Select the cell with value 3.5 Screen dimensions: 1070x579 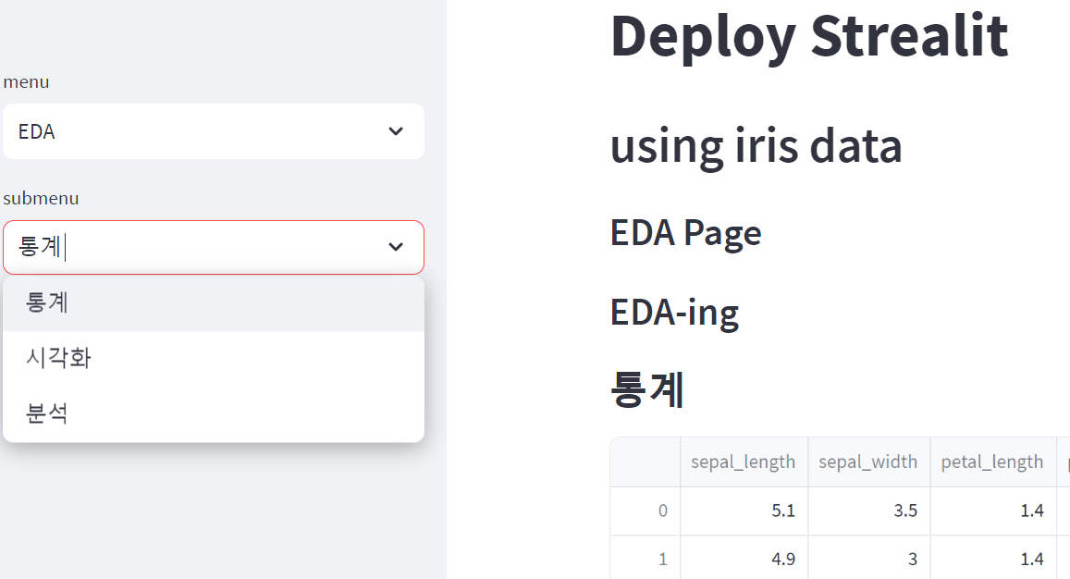[x=868, y=511]
